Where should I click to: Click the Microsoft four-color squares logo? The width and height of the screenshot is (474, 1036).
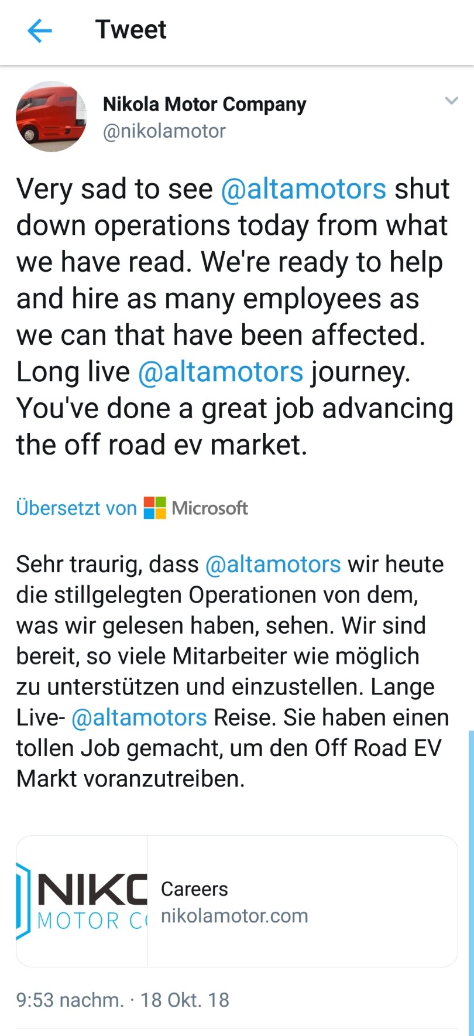coord(155,508)
